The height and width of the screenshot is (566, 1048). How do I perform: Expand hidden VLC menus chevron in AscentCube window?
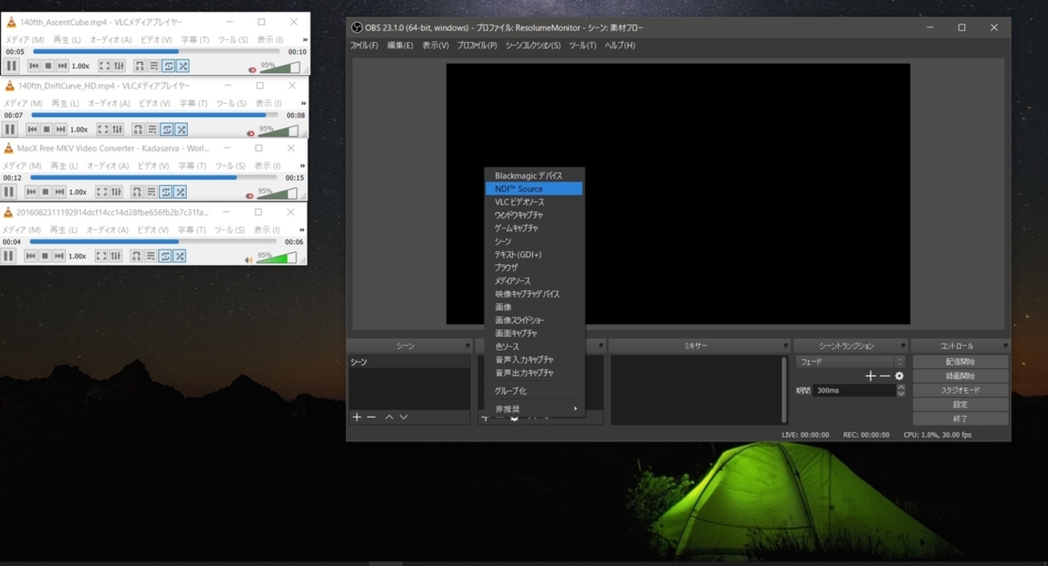pos(305,39)
